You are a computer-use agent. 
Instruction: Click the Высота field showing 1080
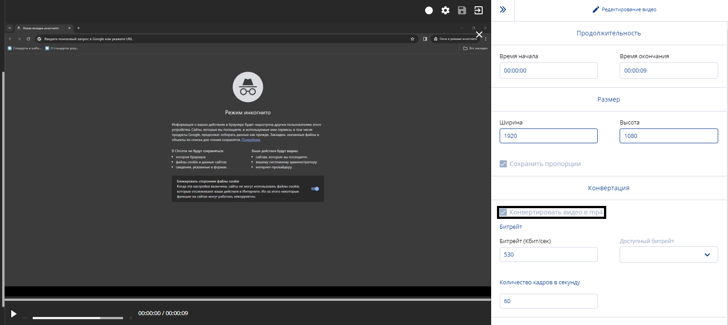(x=668, y=136)
